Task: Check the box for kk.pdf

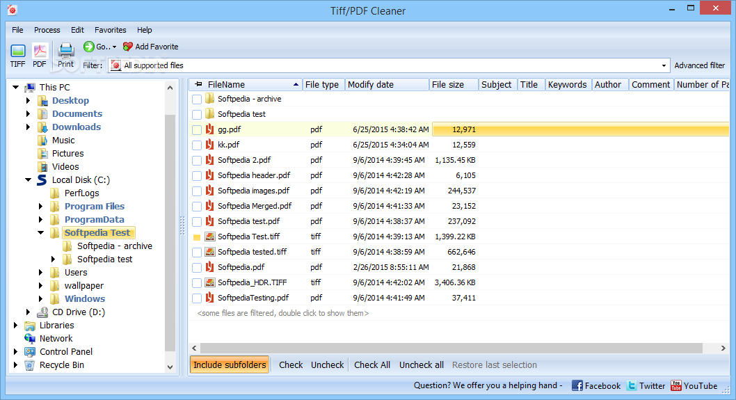Action: [x=197, y=145]
